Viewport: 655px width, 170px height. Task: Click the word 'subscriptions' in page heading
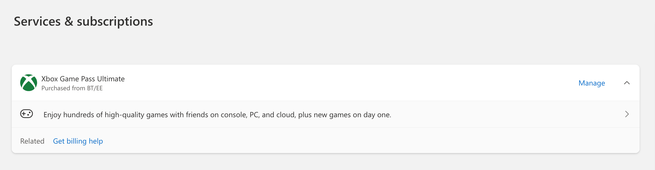pyautogui.click(x=115, y=22)
